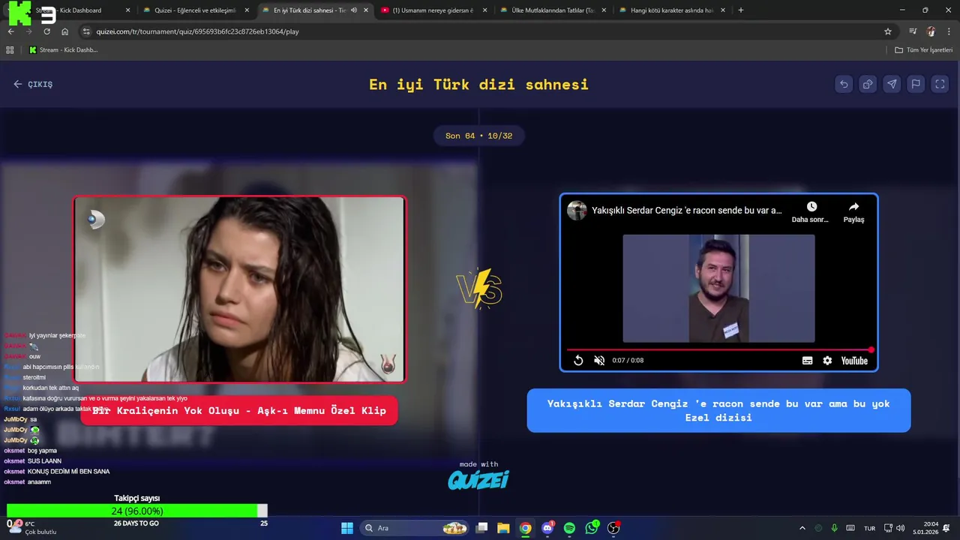Mute the 'En iyi Türk dizi sahnesi' tab audio
The height and width of the screenshot is (540, 960).
(x=354, y=10)
